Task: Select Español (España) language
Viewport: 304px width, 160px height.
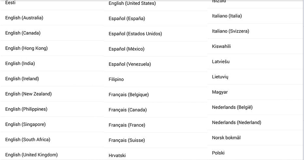Action: click(127, 19)
